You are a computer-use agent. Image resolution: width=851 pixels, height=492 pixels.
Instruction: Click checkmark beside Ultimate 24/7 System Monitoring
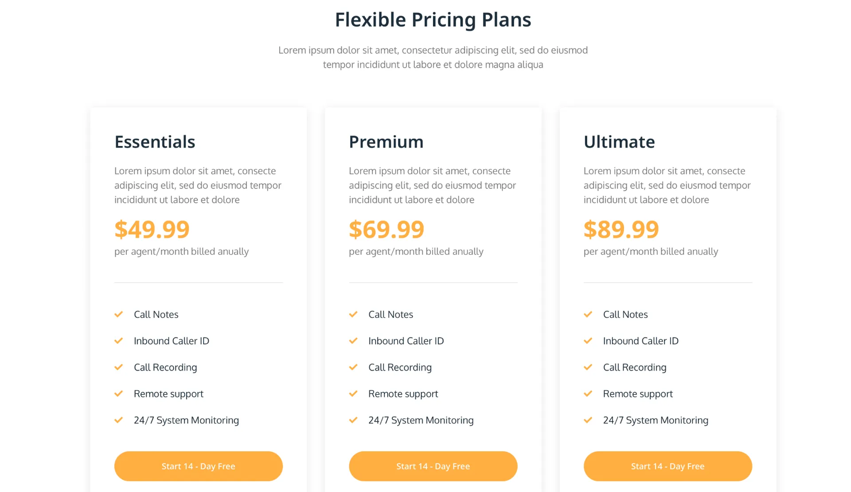pyautogui.click(x=588, y=420)
